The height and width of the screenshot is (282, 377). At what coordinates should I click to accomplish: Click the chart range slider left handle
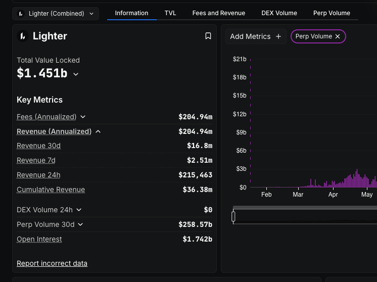coord(233,216)
